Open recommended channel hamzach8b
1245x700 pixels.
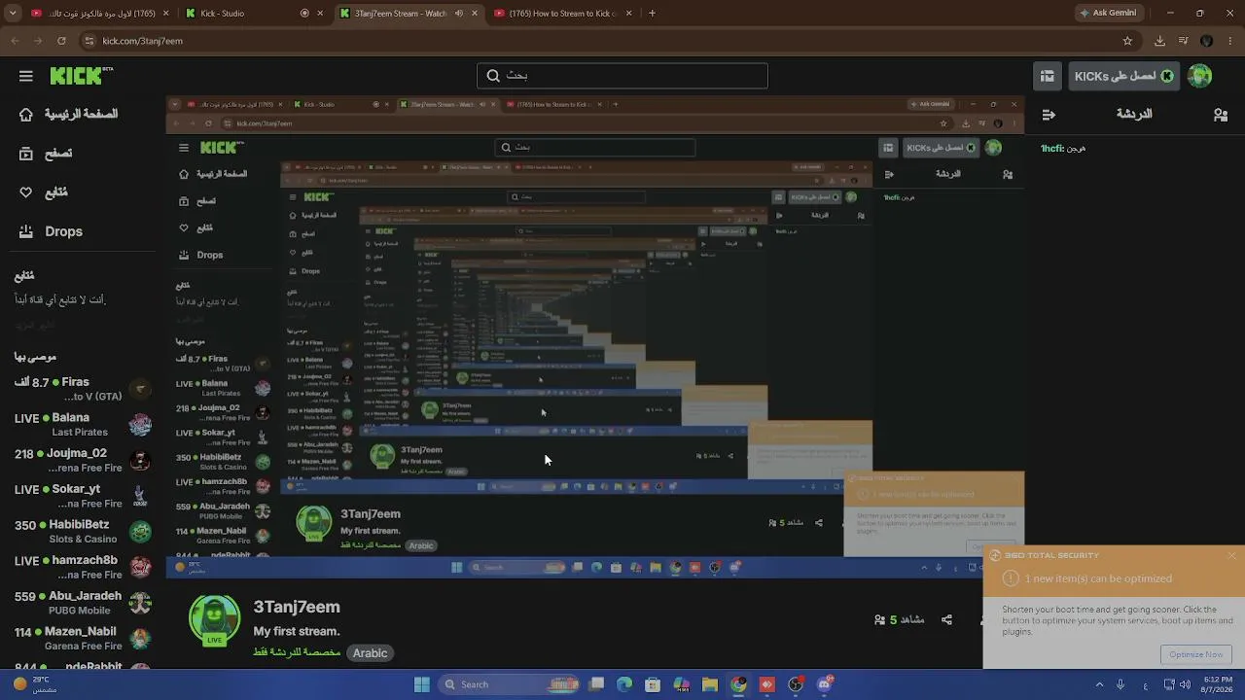coord(84,567)
